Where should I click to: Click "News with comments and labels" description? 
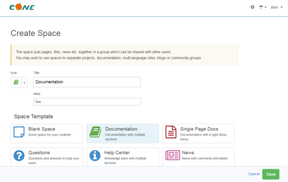point(205,159)
